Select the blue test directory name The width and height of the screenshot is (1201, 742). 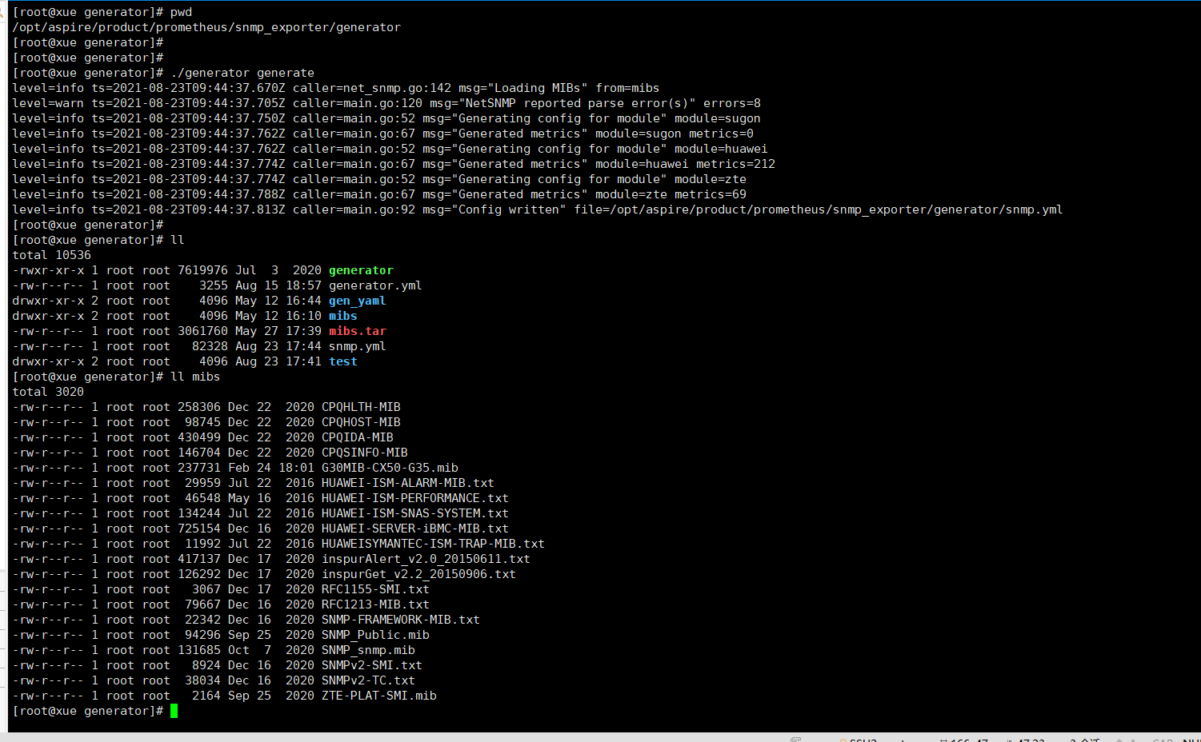pos(343,361)
